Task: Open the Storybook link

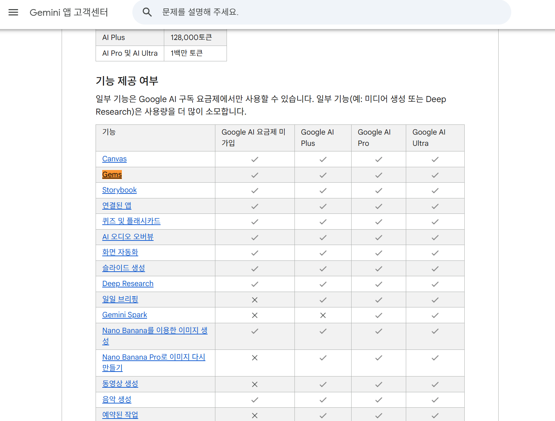Action: [119, 190]
